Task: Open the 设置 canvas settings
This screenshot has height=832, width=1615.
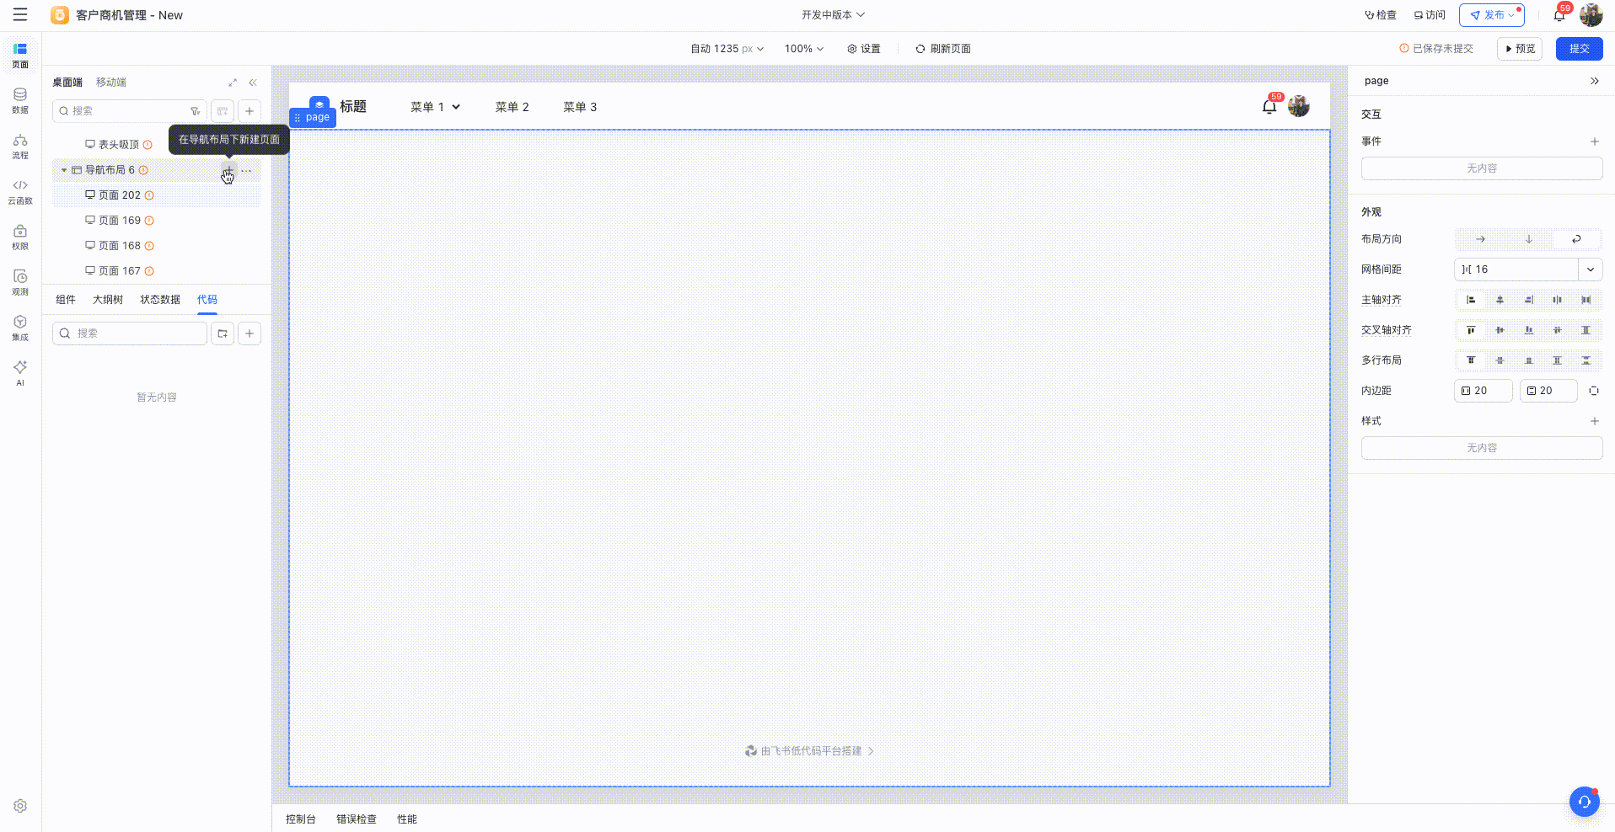Action: (864, 49)
